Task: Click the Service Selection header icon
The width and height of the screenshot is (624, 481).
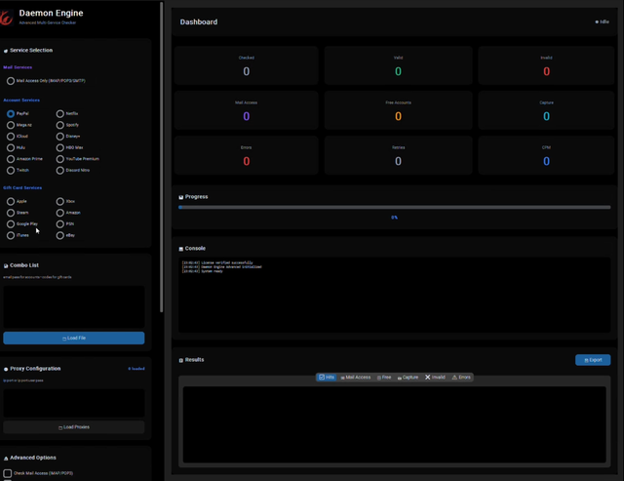Action: (6, 51)
